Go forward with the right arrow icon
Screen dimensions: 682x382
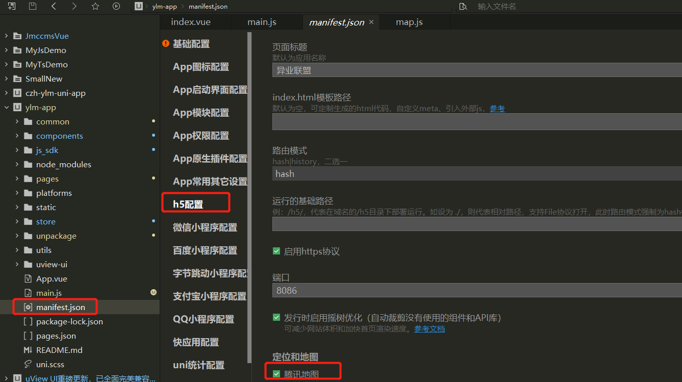(x=74, y=6)
